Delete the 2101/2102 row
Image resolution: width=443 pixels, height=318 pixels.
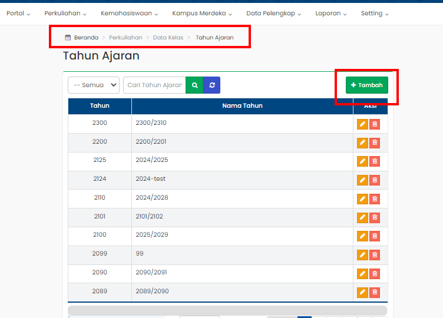click(375, 218)
